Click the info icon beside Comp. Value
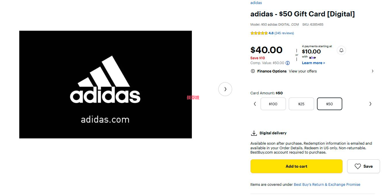Screen dimensions: 386x195 pos(288,63)
